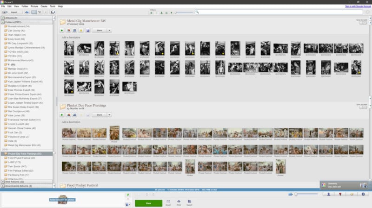This screenshot has width=372, height=208.
Task: Click the create new album icon
Action: (x=27, y=12)
